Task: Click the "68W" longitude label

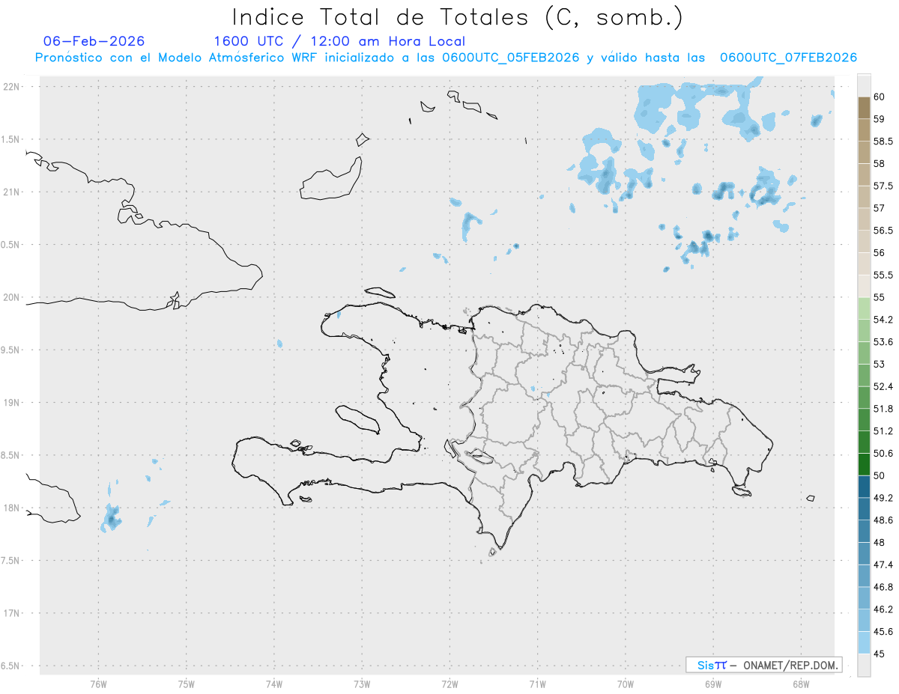Action: pyautogui.click(x=801, y=684)
